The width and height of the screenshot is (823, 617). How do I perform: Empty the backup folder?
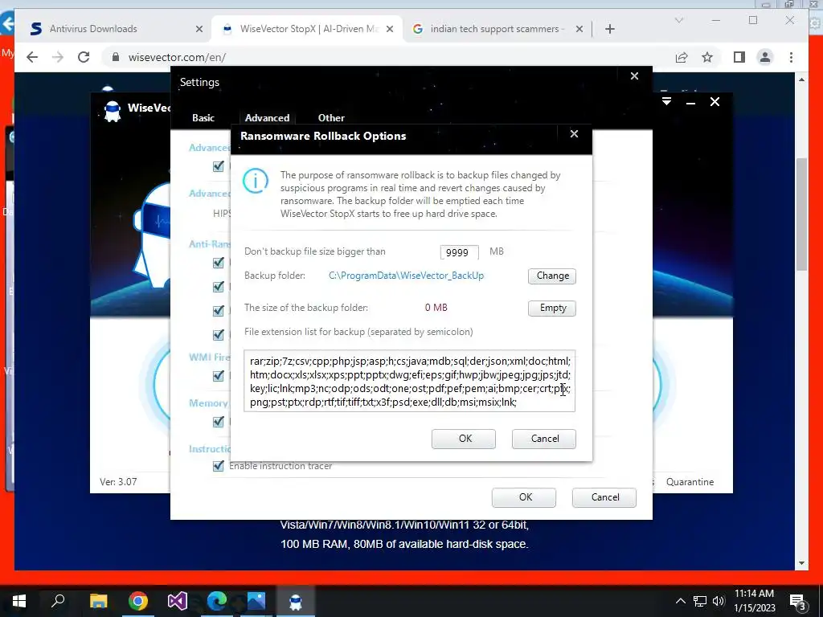pyautogui.click(x=552, y=308)
